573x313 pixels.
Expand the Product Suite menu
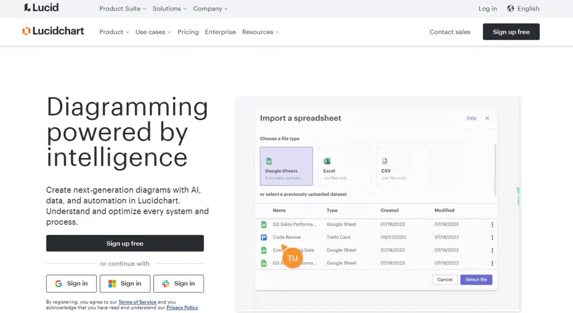tap(123, 8)
